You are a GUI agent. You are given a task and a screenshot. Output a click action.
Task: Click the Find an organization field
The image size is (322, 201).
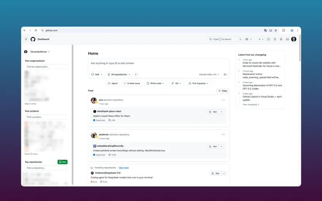coord(46,67)
